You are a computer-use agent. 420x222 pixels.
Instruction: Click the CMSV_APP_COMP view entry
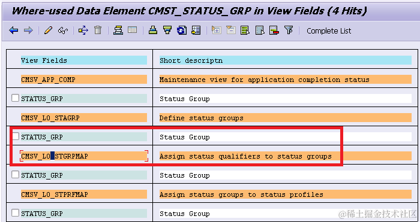(84, 80)
